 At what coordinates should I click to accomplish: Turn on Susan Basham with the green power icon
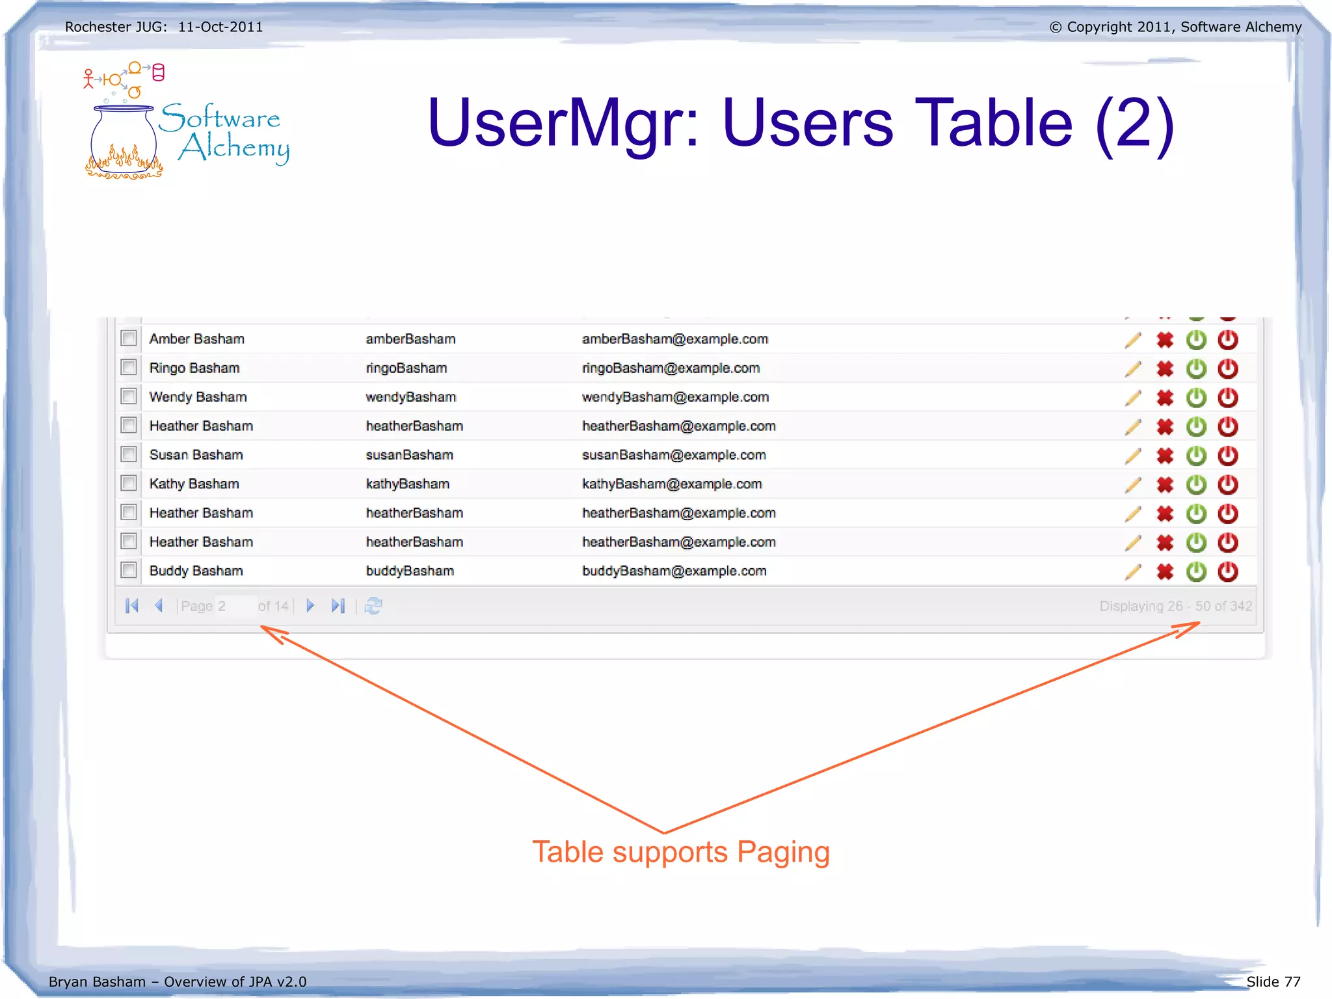click(x=1196, y=456)
